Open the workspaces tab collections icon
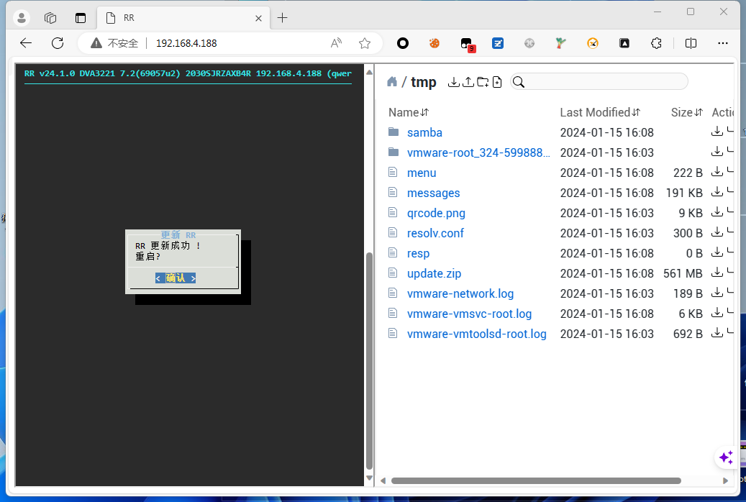 click(50, 18)
